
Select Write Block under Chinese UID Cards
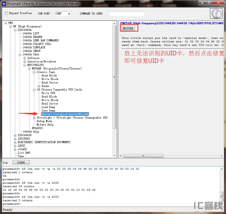(50, 100)
